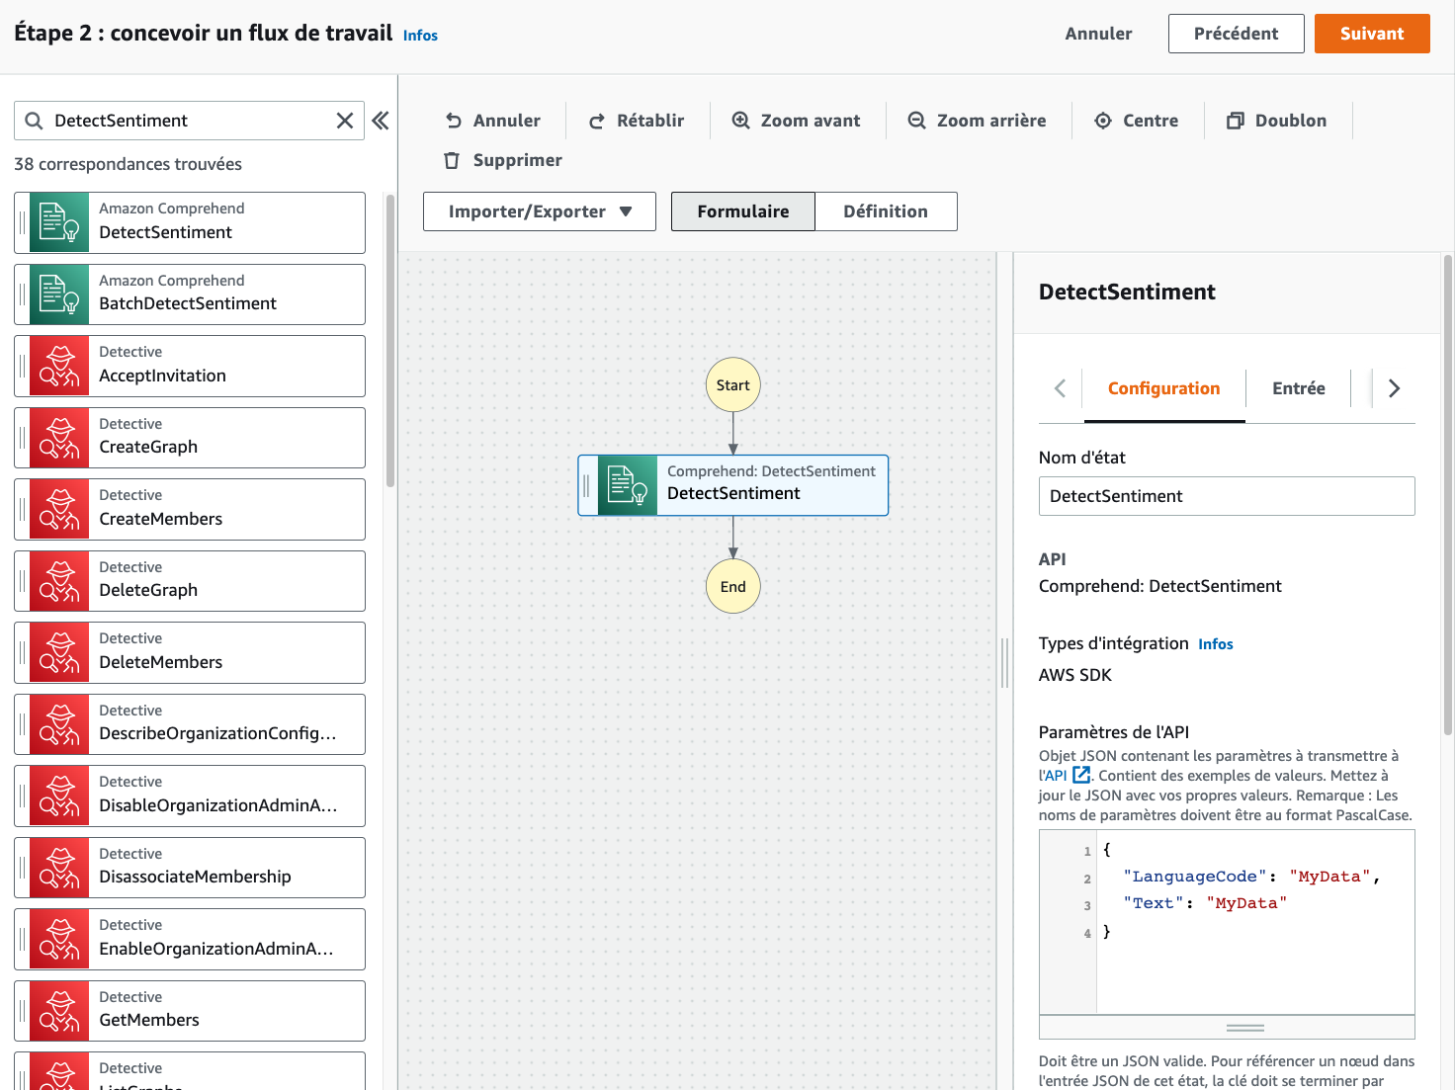This screenshot has height=1090, width=1456.
Task: Select the Configuration tab
Action: (1164, 388)
